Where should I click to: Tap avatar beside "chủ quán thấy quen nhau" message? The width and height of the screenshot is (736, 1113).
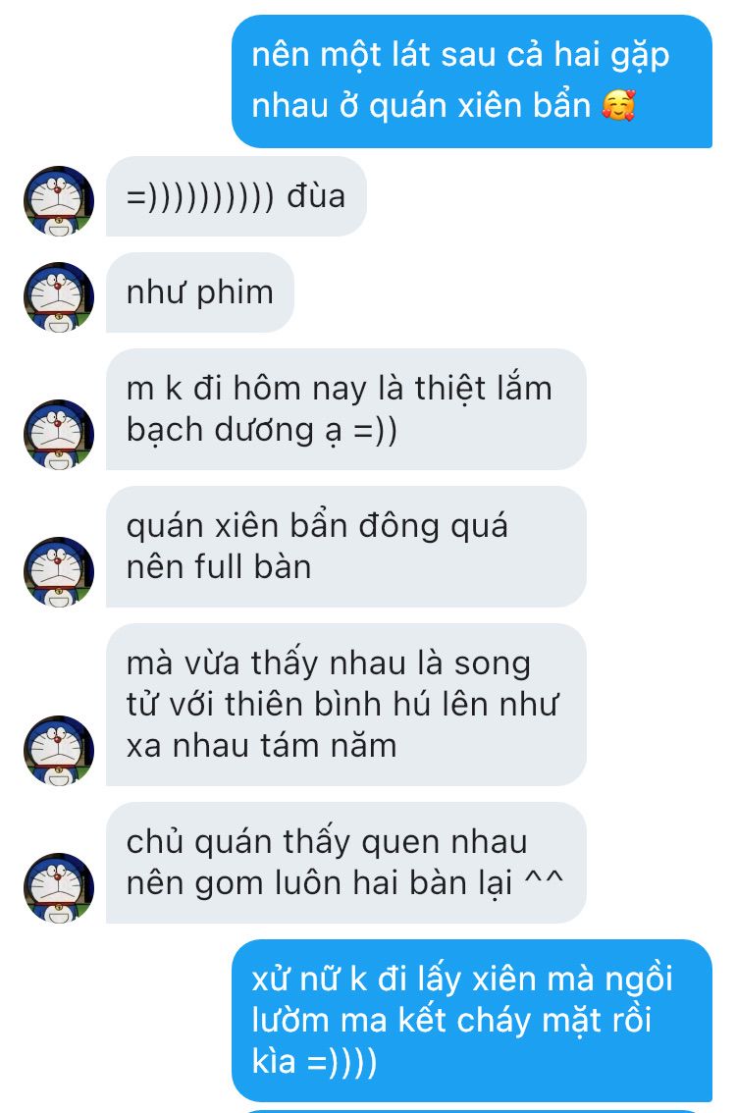[59, 887]
